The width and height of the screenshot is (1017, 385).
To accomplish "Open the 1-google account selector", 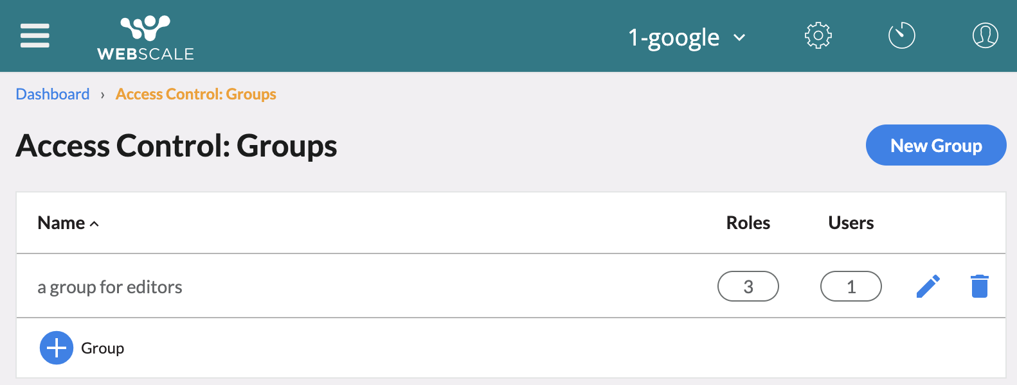I will (x=674, y=38).
